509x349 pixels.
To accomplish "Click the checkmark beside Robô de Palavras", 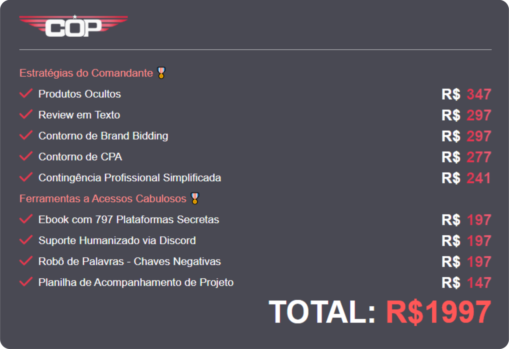I will tap(26, 261).
